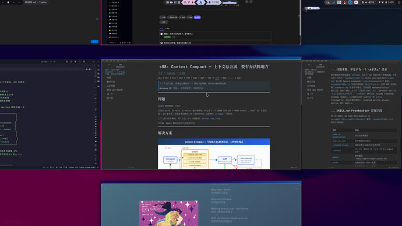Select lyric "Walking down a road I don't know"
The width and height of the screenshot is (402, 226).
(x=230, y=209)
